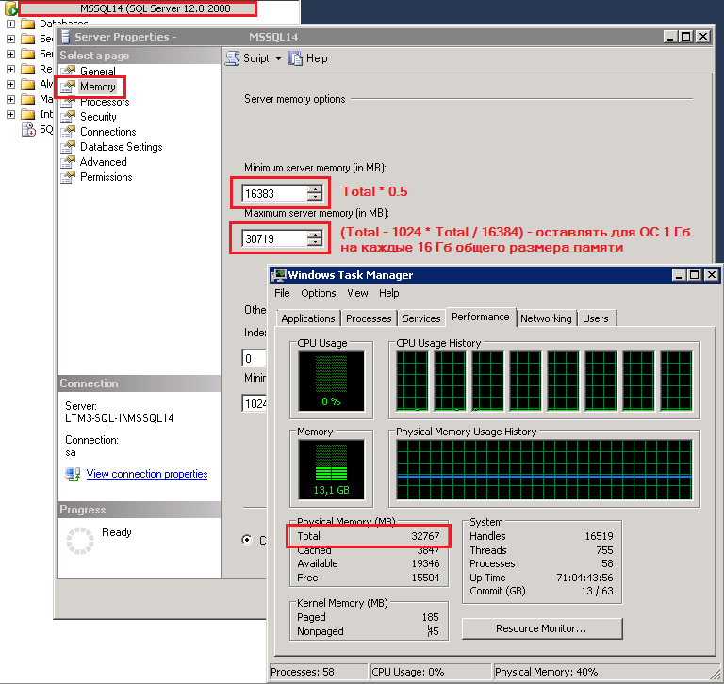Click the CPU Usage meter
Screen dimensions: 724x684
click(x=331, y=382)
